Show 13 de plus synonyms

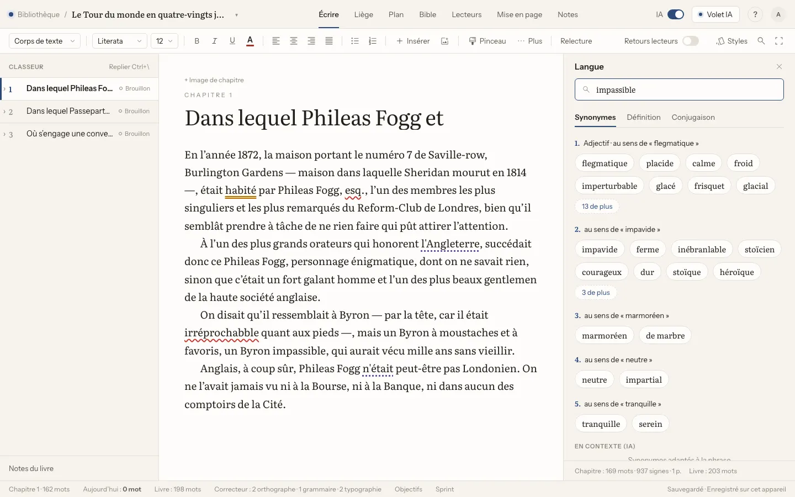click(597, 206)
